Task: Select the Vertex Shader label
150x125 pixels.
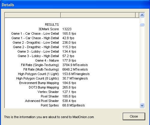Action: [48, 92]
